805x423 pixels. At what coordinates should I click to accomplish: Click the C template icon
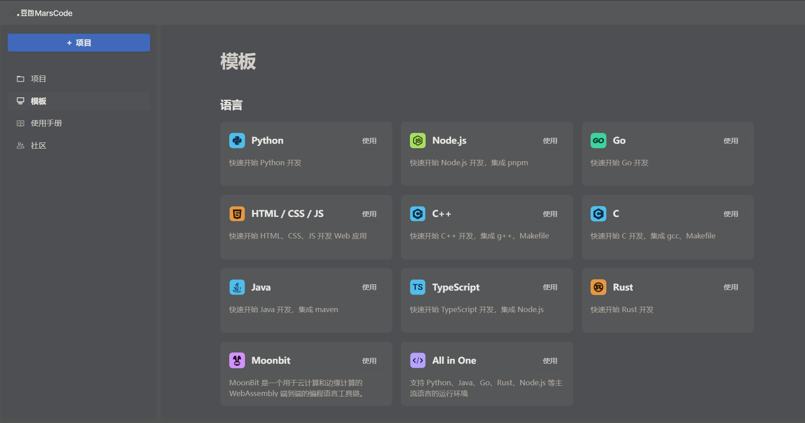[598, 214]
